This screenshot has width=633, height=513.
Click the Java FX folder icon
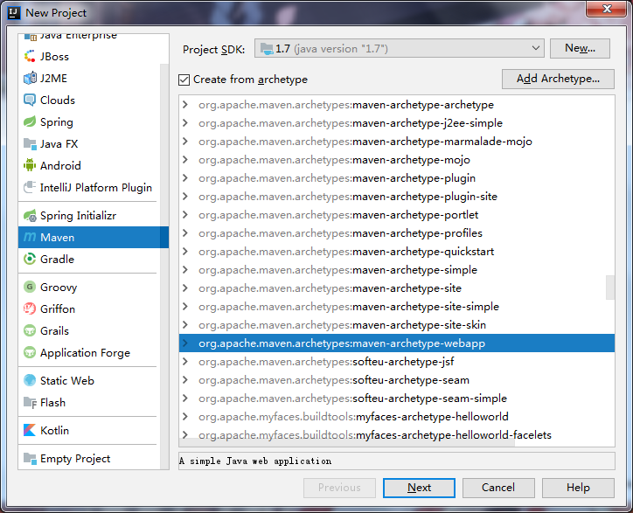pos(30,144)
